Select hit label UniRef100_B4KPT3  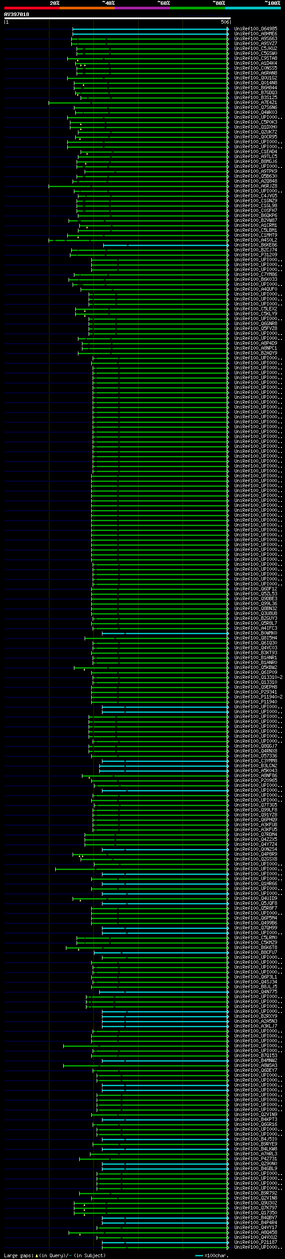[x=256, y=1120]
